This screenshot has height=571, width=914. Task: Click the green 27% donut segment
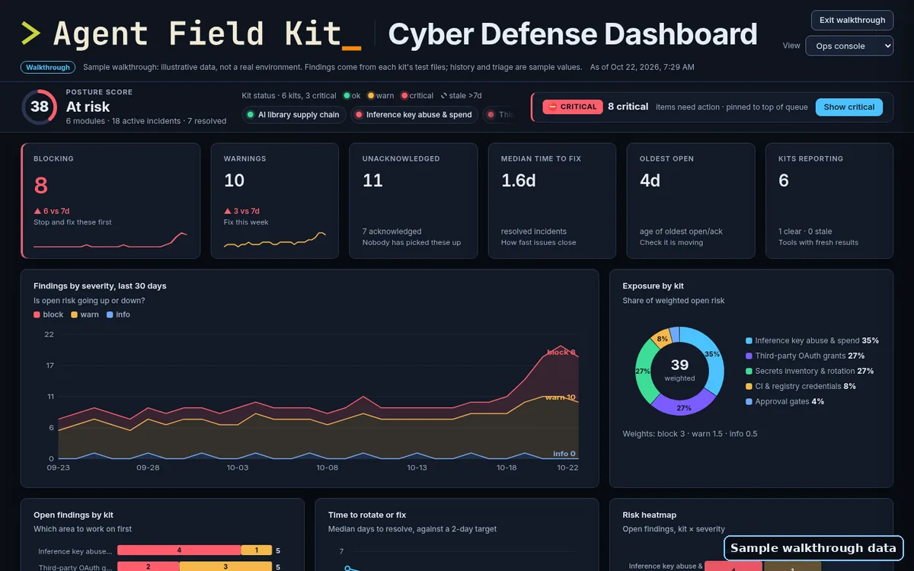click(x=642, y=372)
